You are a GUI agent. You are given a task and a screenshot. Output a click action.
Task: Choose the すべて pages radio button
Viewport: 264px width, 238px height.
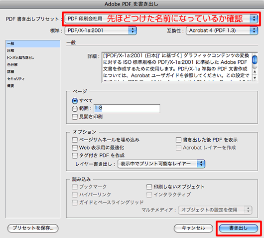coord(75,101)
